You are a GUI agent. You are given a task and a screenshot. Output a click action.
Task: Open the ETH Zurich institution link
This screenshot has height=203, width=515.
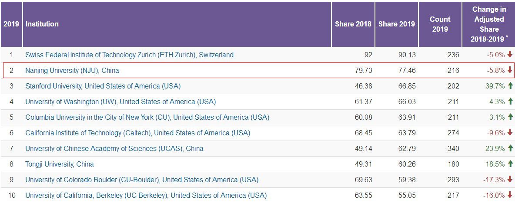point(129,55)
